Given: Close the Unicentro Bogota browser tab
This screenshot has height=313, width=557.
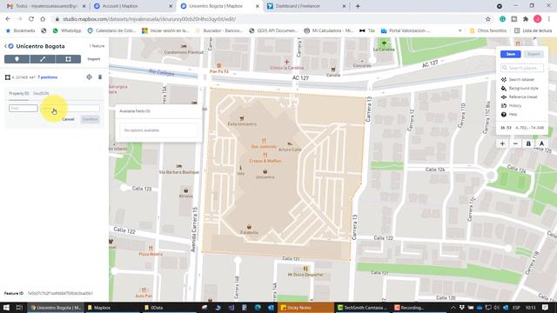Looking at the screenshot, I should 258,6.
